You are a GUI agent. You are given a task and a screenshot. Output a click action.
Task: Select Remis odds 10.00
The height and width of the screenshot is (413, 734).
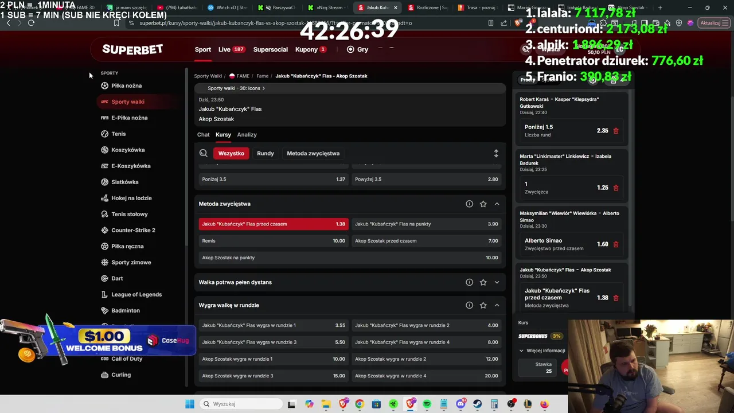274,241
